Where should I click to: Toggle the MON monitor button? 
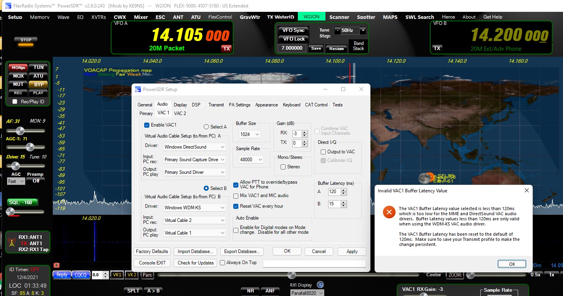point(18,67)
